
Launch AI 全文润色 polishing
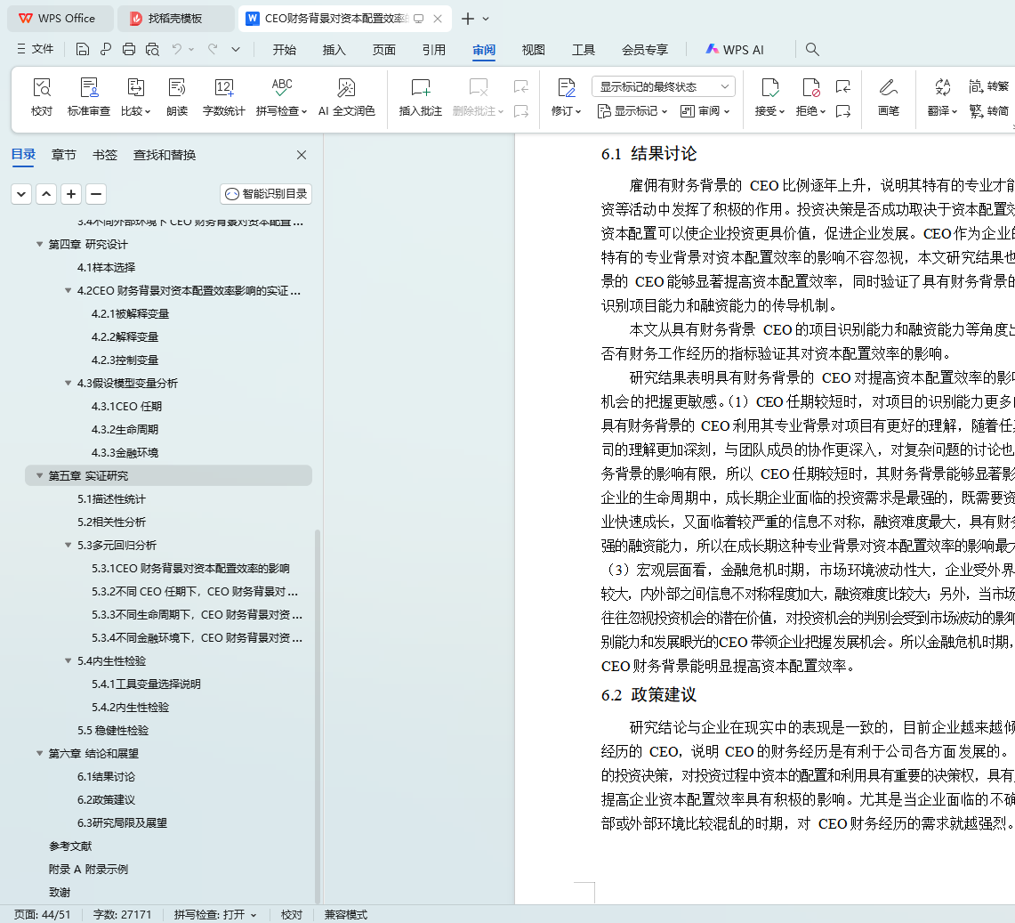click(x=346, y=97)
